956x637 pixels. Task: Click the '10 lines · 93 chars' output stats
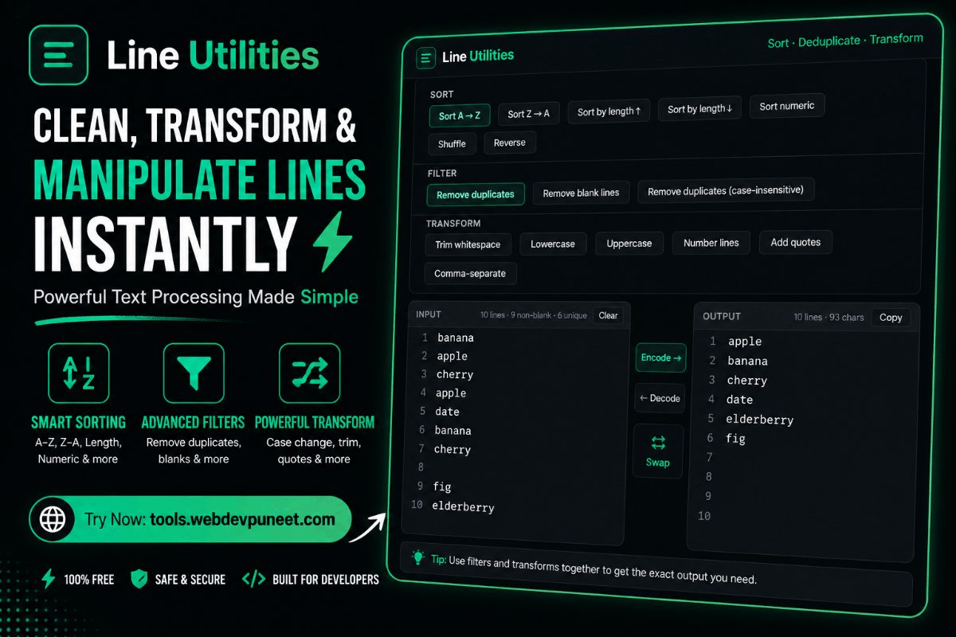(x=829, y=317)
